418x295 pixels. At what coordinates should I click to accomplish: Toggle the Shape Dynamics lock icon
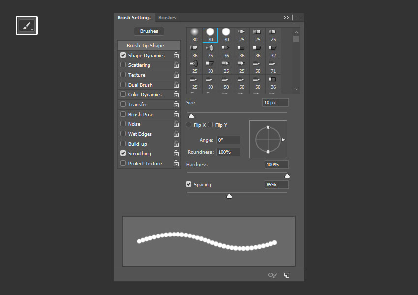[x=176, y=55]
